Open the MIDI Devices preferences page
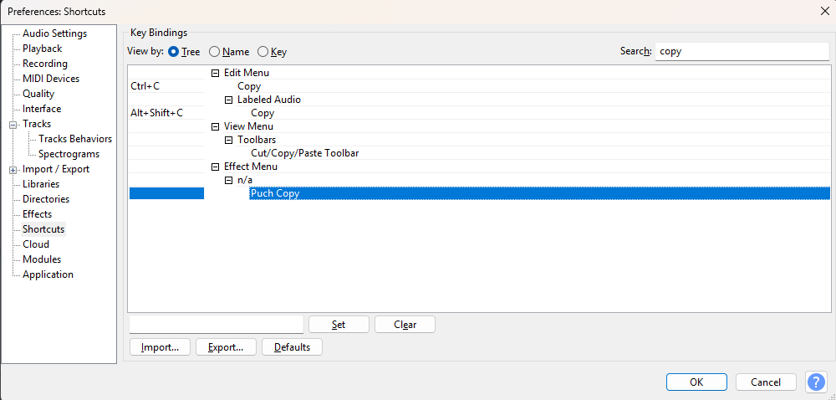 pyautogui.click(x=51, y=79)
